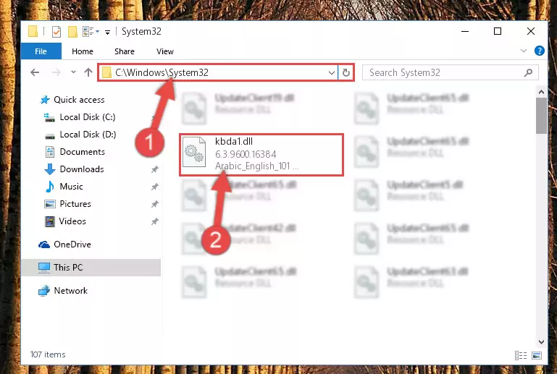The width and height of the screenshot is (557, 374).
Task: Maximize the System32 window
Action: 498,32
